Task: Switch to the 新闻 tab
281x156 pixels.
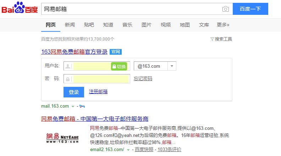Action: point(70,25)
